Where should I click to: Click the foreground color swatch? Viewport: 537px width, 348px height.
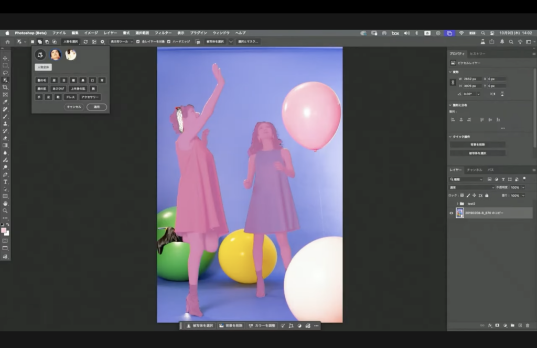point(4,230)
